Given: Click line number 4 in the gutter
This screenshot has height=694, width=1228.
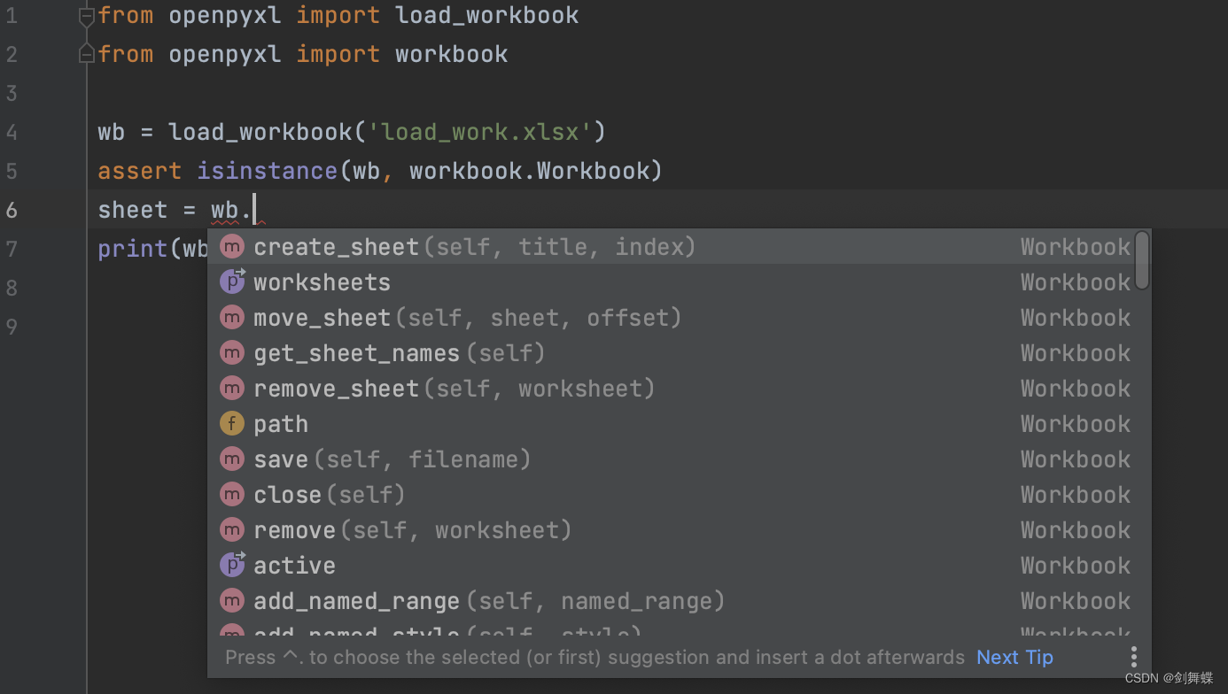Looking at the screenshot, I should tap(12, 132).
